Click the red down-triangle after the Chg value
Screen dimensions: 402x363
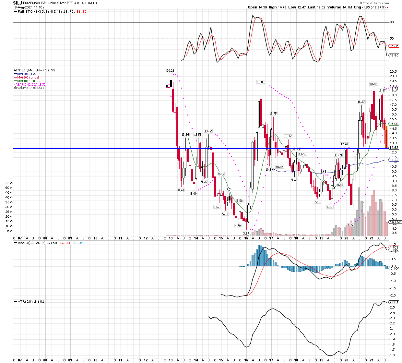coord(387,7)
